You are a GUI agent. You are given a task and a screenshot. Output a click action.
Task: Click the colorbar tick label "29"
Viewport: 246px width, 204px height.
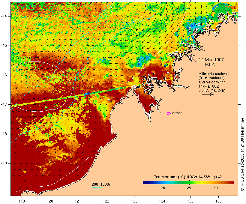coord(189,188)
